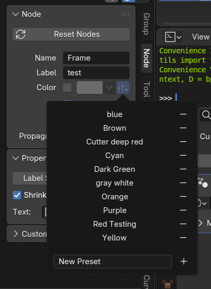Viewport: 211px width, 289px height.
Task: Collapse the Node panel chevron
Action: [15, 14]
